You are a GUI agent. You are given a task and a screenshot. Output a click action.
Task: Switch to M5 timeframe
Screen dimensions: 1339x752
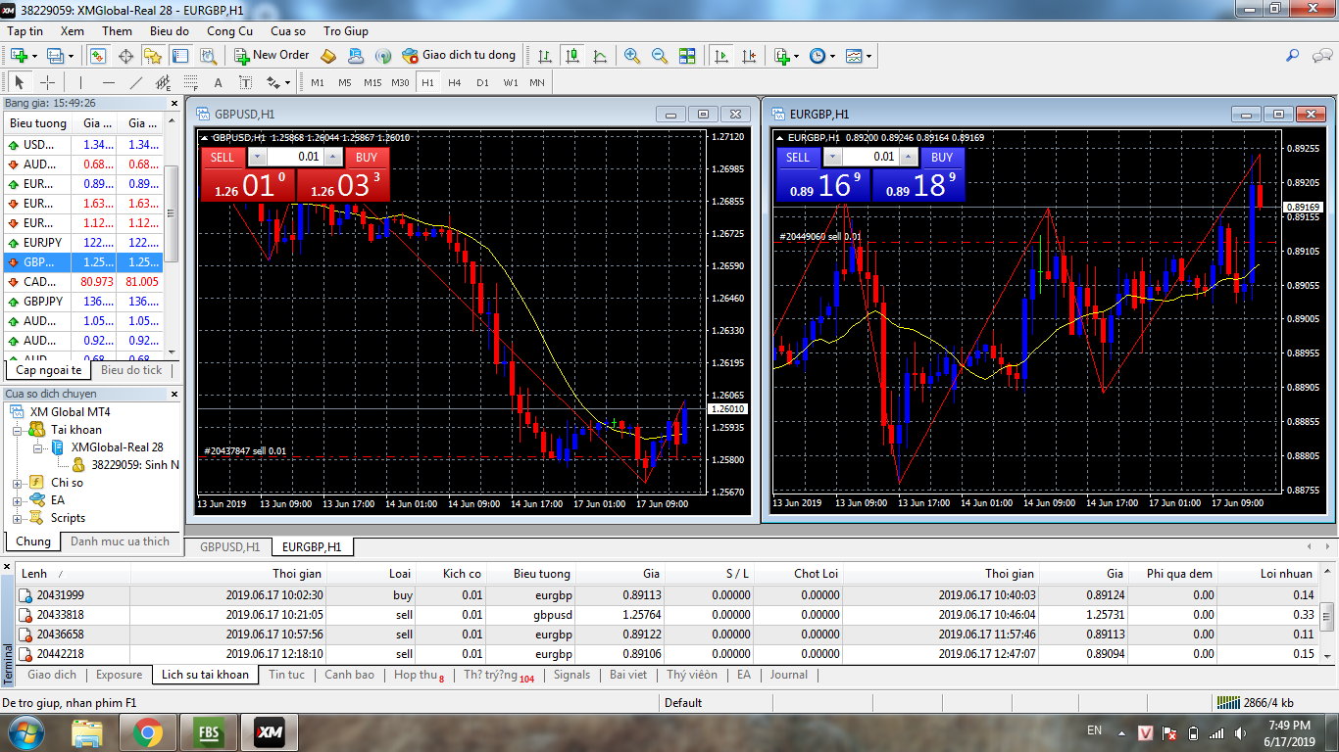click(x=345, y=82)
